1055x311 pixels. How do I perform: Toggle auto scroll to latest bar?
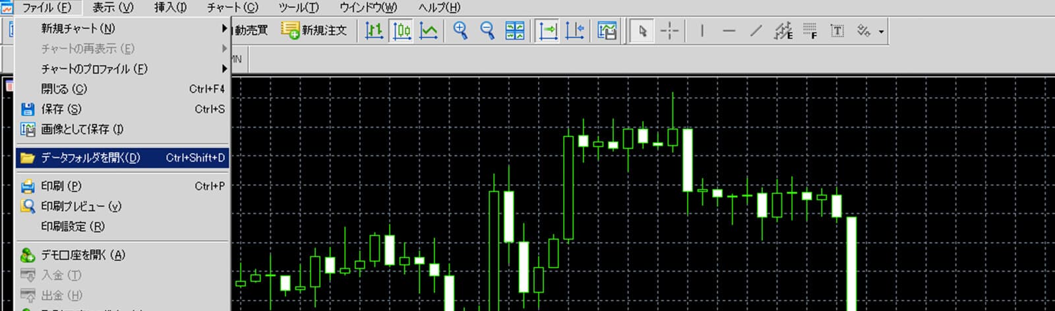[548, 31]
